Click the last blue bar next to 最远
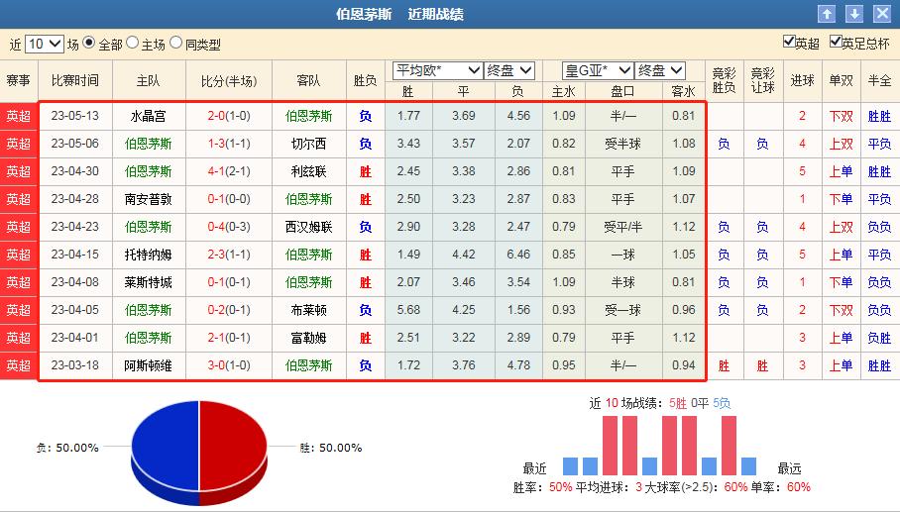 click(x=748, y=466)
